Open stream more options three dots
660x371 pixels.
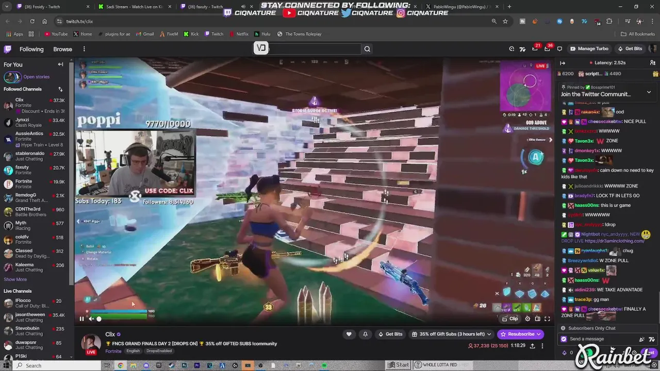click(542, 346)
